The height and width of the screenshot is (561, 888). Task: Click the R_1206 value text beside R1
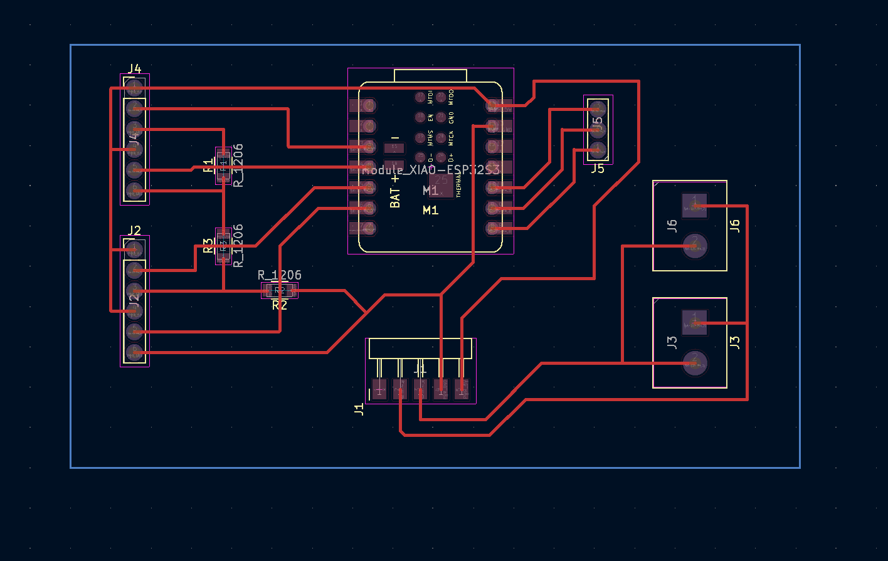(x=238, y=165)
